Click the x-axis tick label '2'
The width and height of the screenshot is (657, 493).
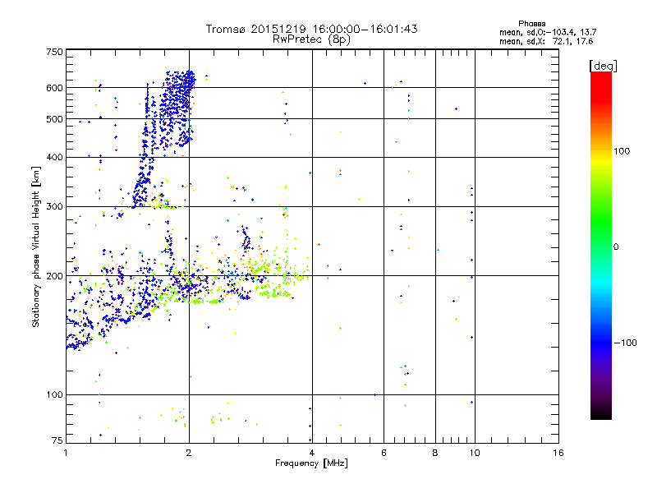click(x=189, y=453)
